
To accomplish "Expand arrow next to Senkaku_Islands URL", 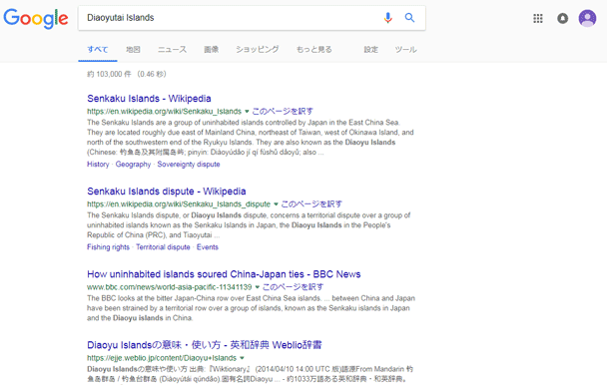I will point(247,112).
